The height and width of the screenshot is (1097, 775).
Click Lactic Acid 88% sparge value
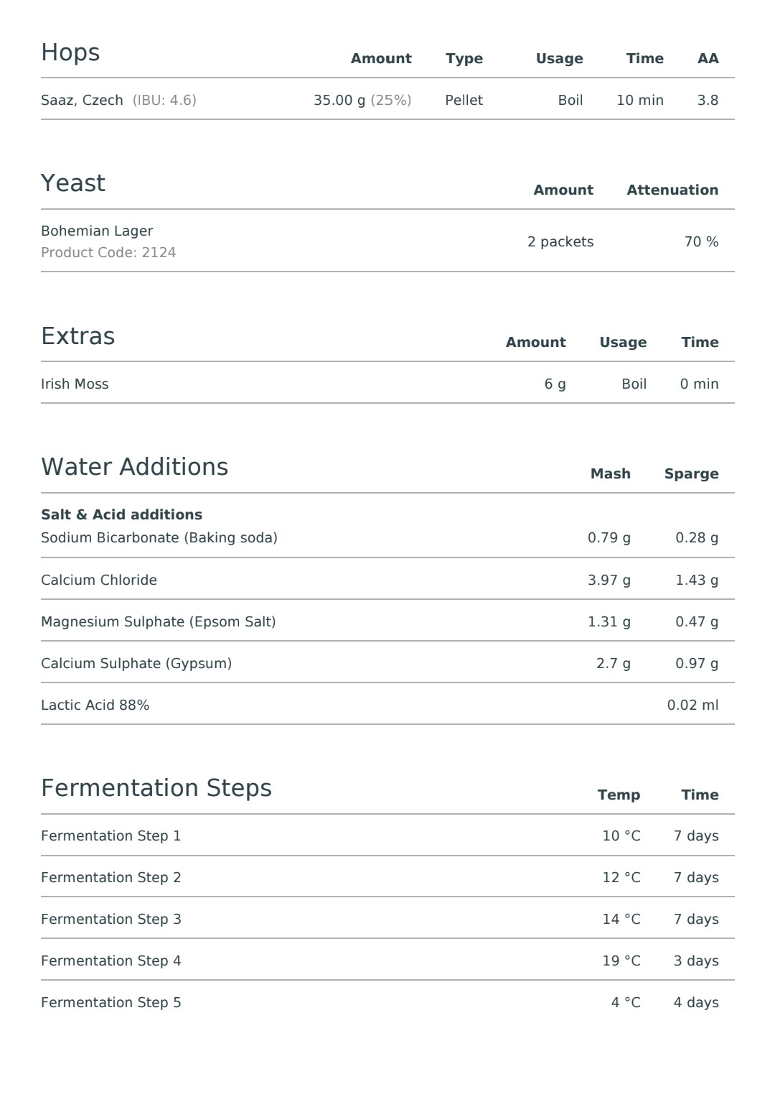[692, 705]
